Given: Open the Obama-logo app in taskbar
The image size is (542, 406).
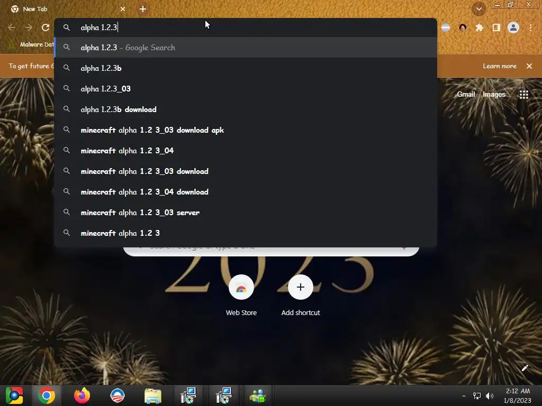Looking at the screenshot, I should click(118, 395).
